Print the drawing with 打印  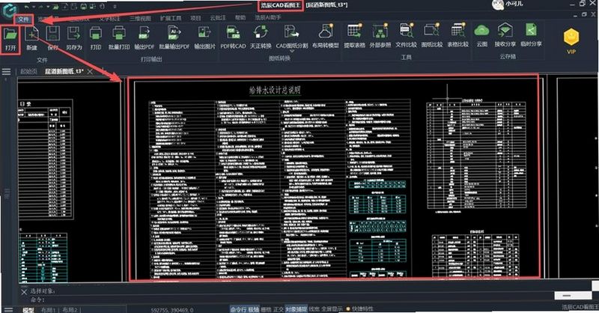[96, 40]
